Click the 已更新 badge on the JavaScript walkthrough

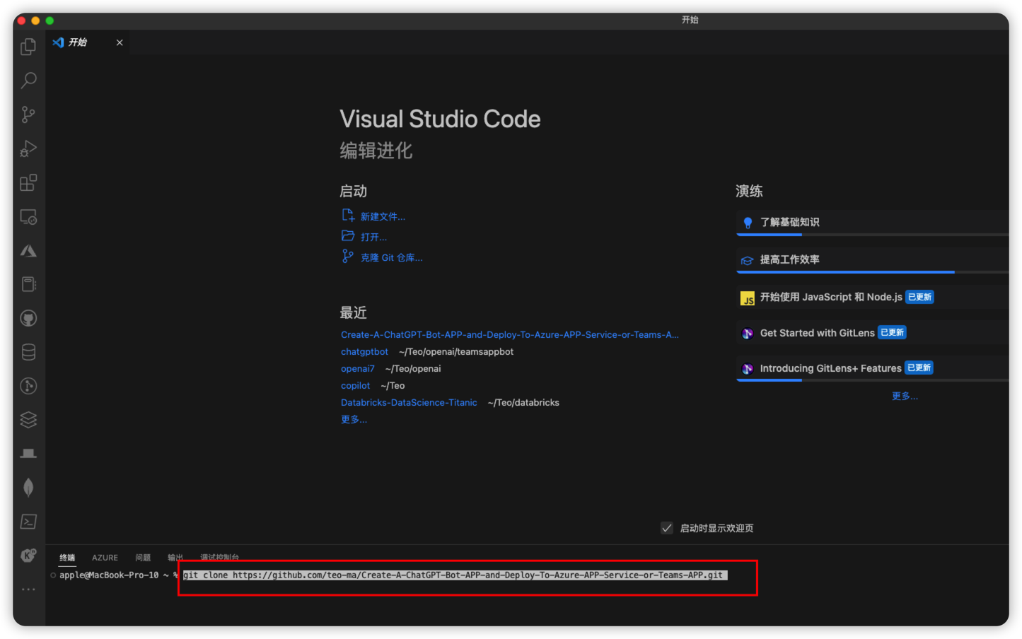[919, 297]
